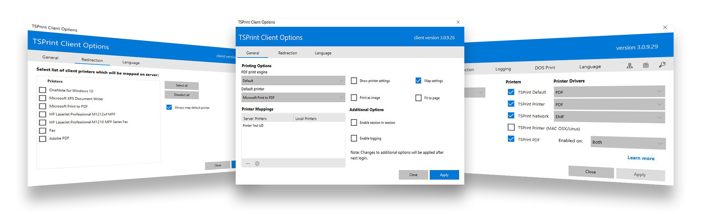The width and height of the screenshot is (701, 214).
Task: Click Close button in right window
Action: [x=591, y=172]
